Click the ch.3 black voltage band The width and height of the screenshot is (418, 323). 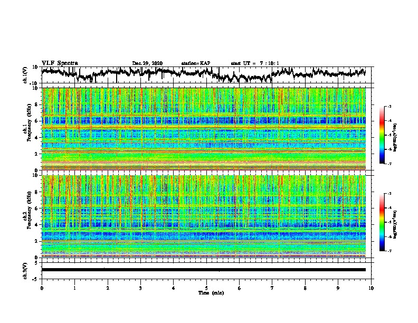(203, 270)
